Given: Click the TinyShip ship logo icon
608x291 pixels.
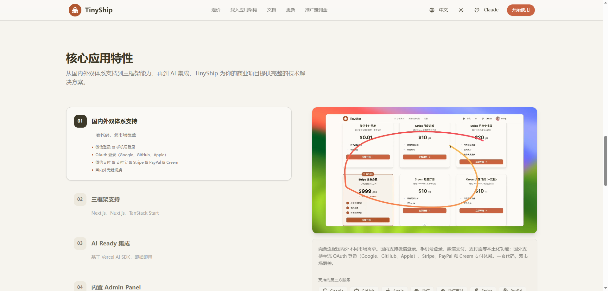Looking at the screenshot, I should click(x=75, y=10).
